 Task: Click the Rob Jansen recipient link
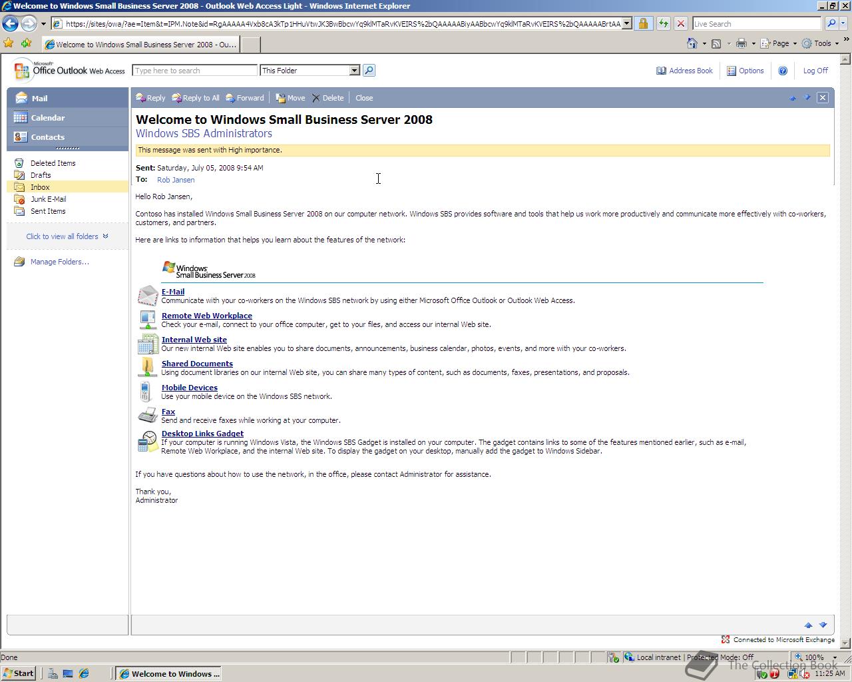coord(176,180)
